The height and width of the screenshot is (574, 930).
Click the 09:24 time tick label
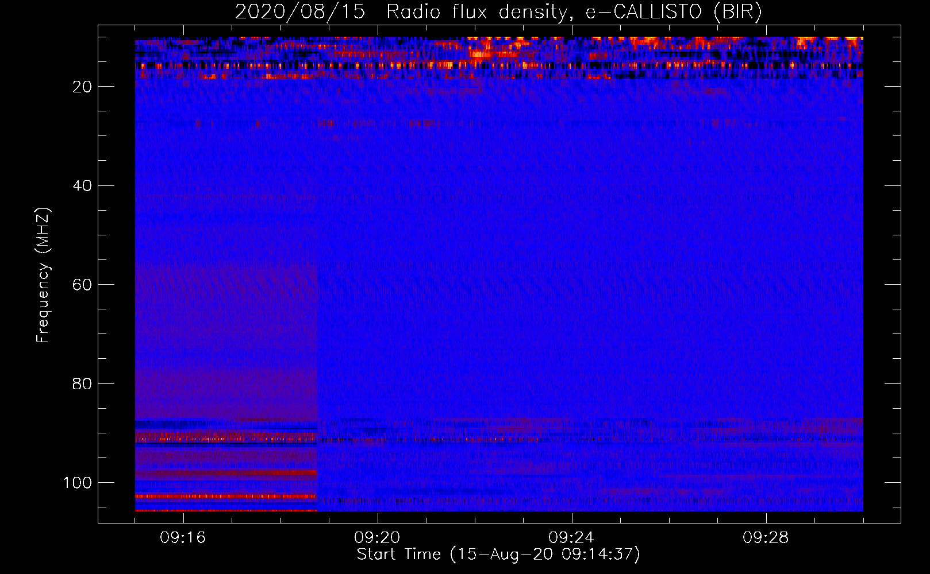tap(571, 538)
